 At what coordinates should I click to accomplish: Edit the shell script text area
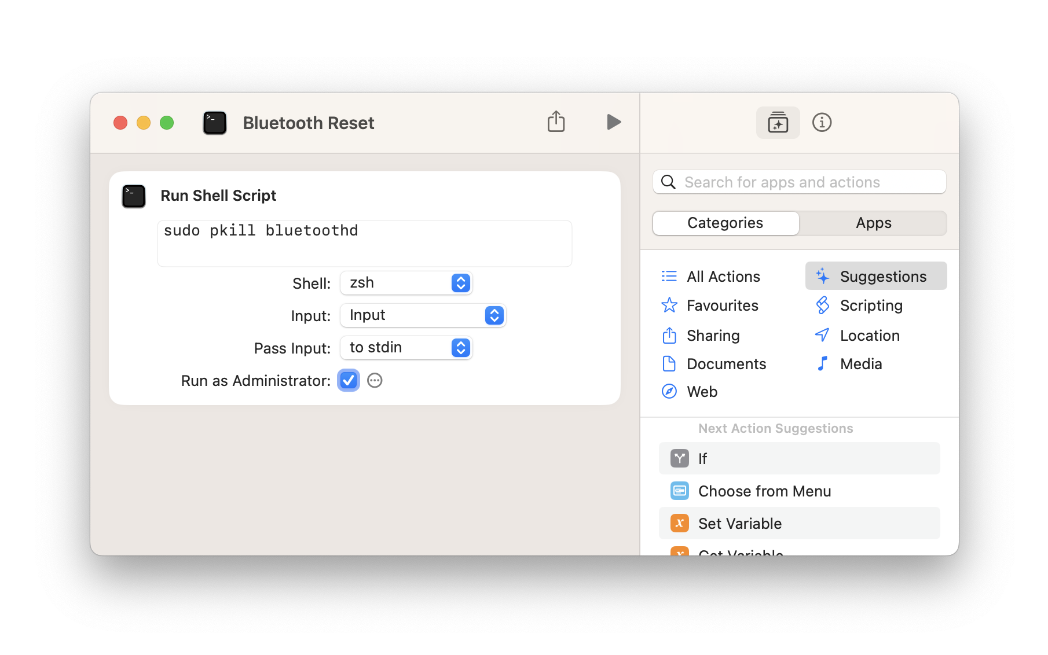365,244
